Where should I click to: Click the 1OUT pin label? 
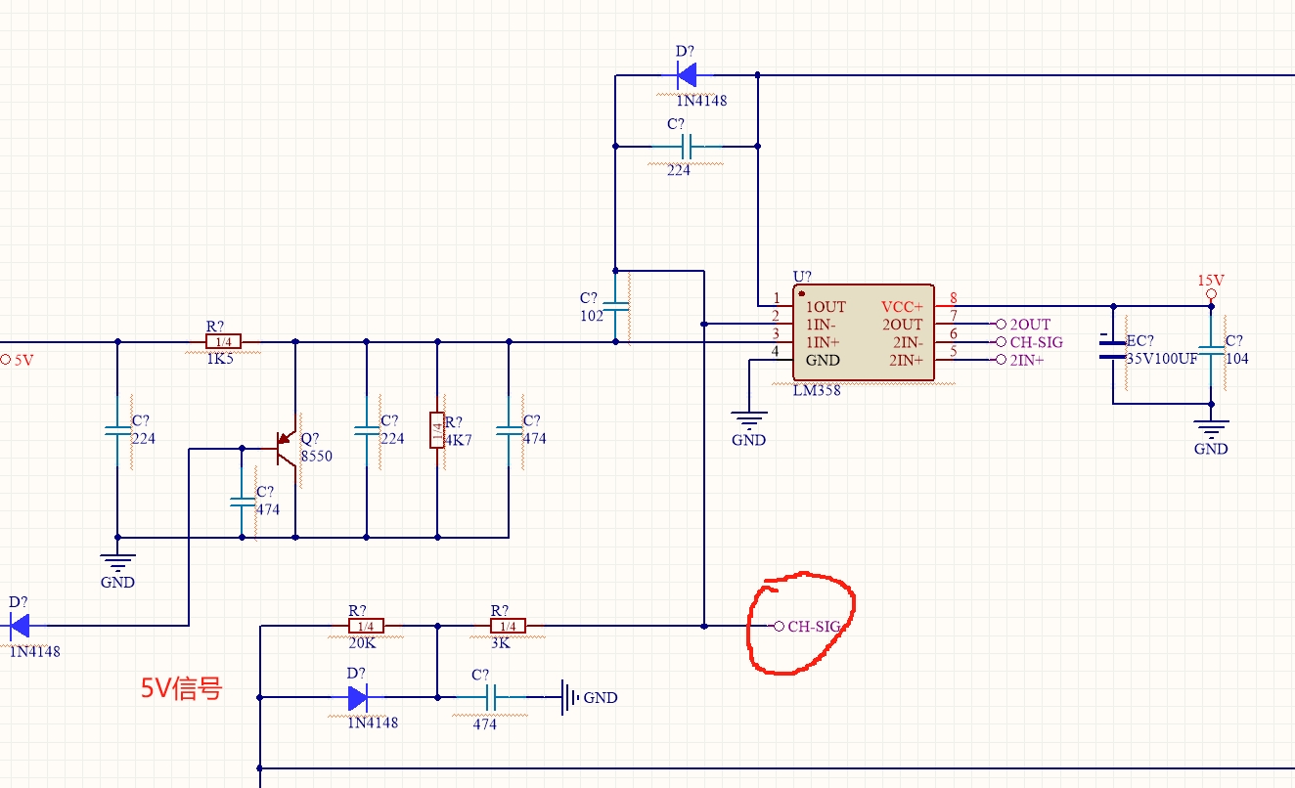[x=826, y=306]
